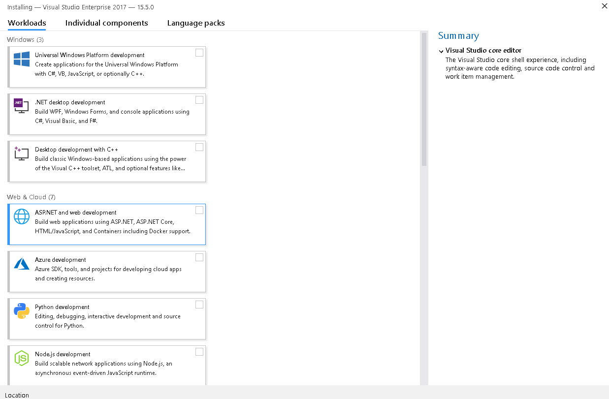Click the Node.js development JS icon
The height and width of the screenshot is (399, 609).
tap(22, 358)
